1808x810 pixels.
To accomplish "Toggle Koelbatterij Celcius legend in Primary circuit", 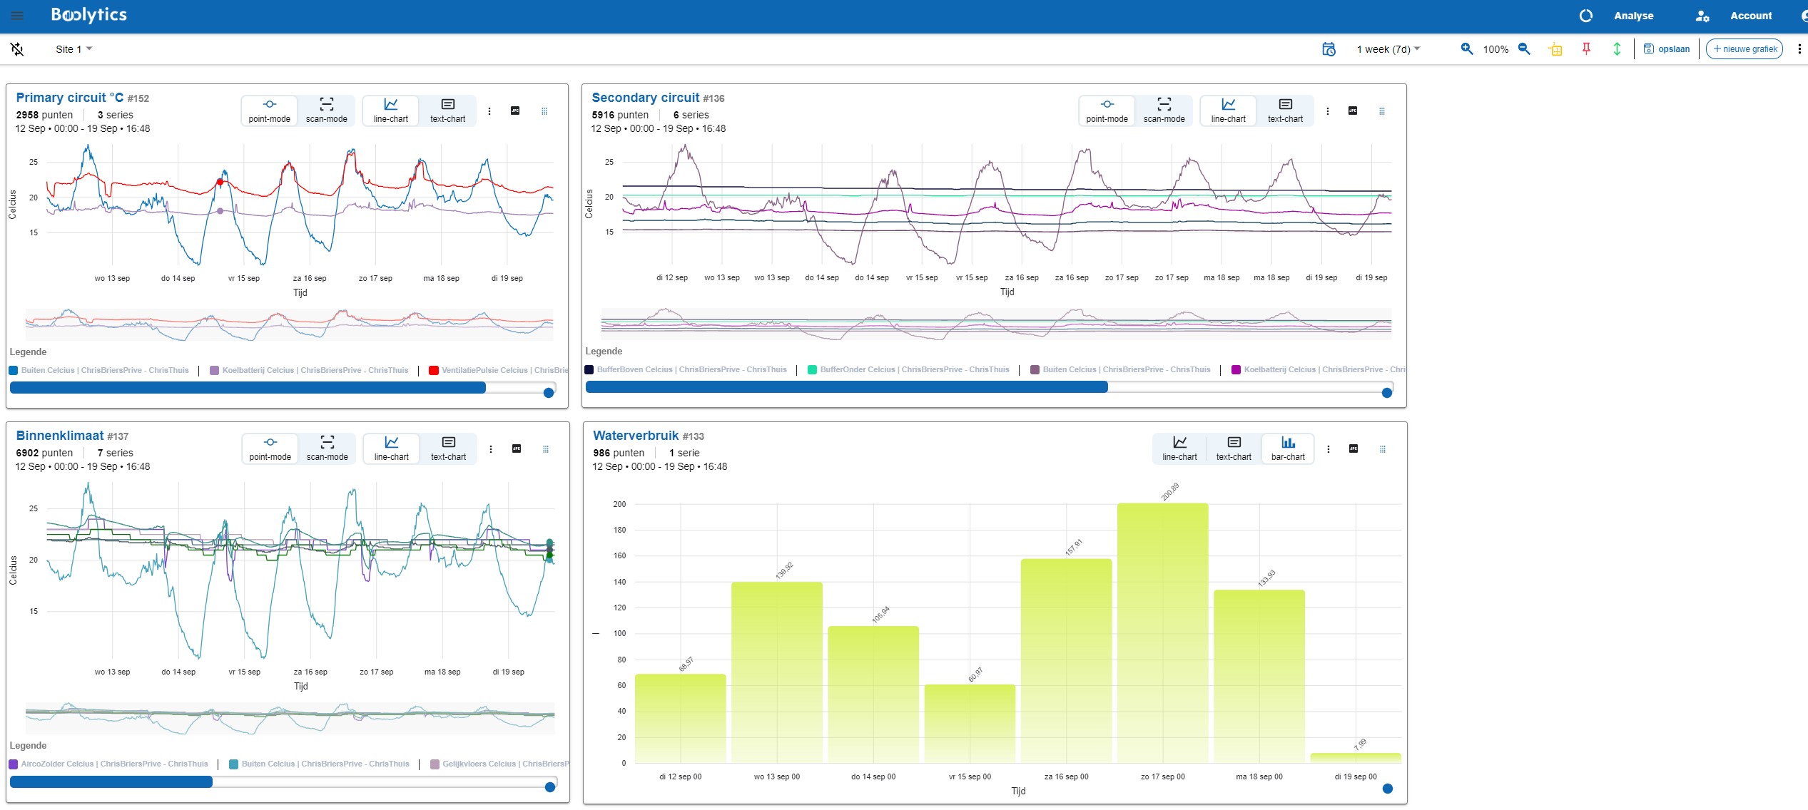I will [310, 370].
